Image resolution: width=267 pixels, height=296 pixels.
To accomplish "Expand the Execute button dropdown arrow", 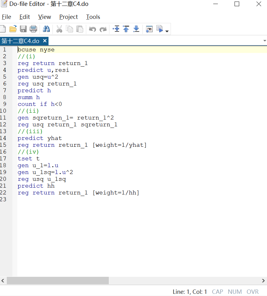I will 167,31.
